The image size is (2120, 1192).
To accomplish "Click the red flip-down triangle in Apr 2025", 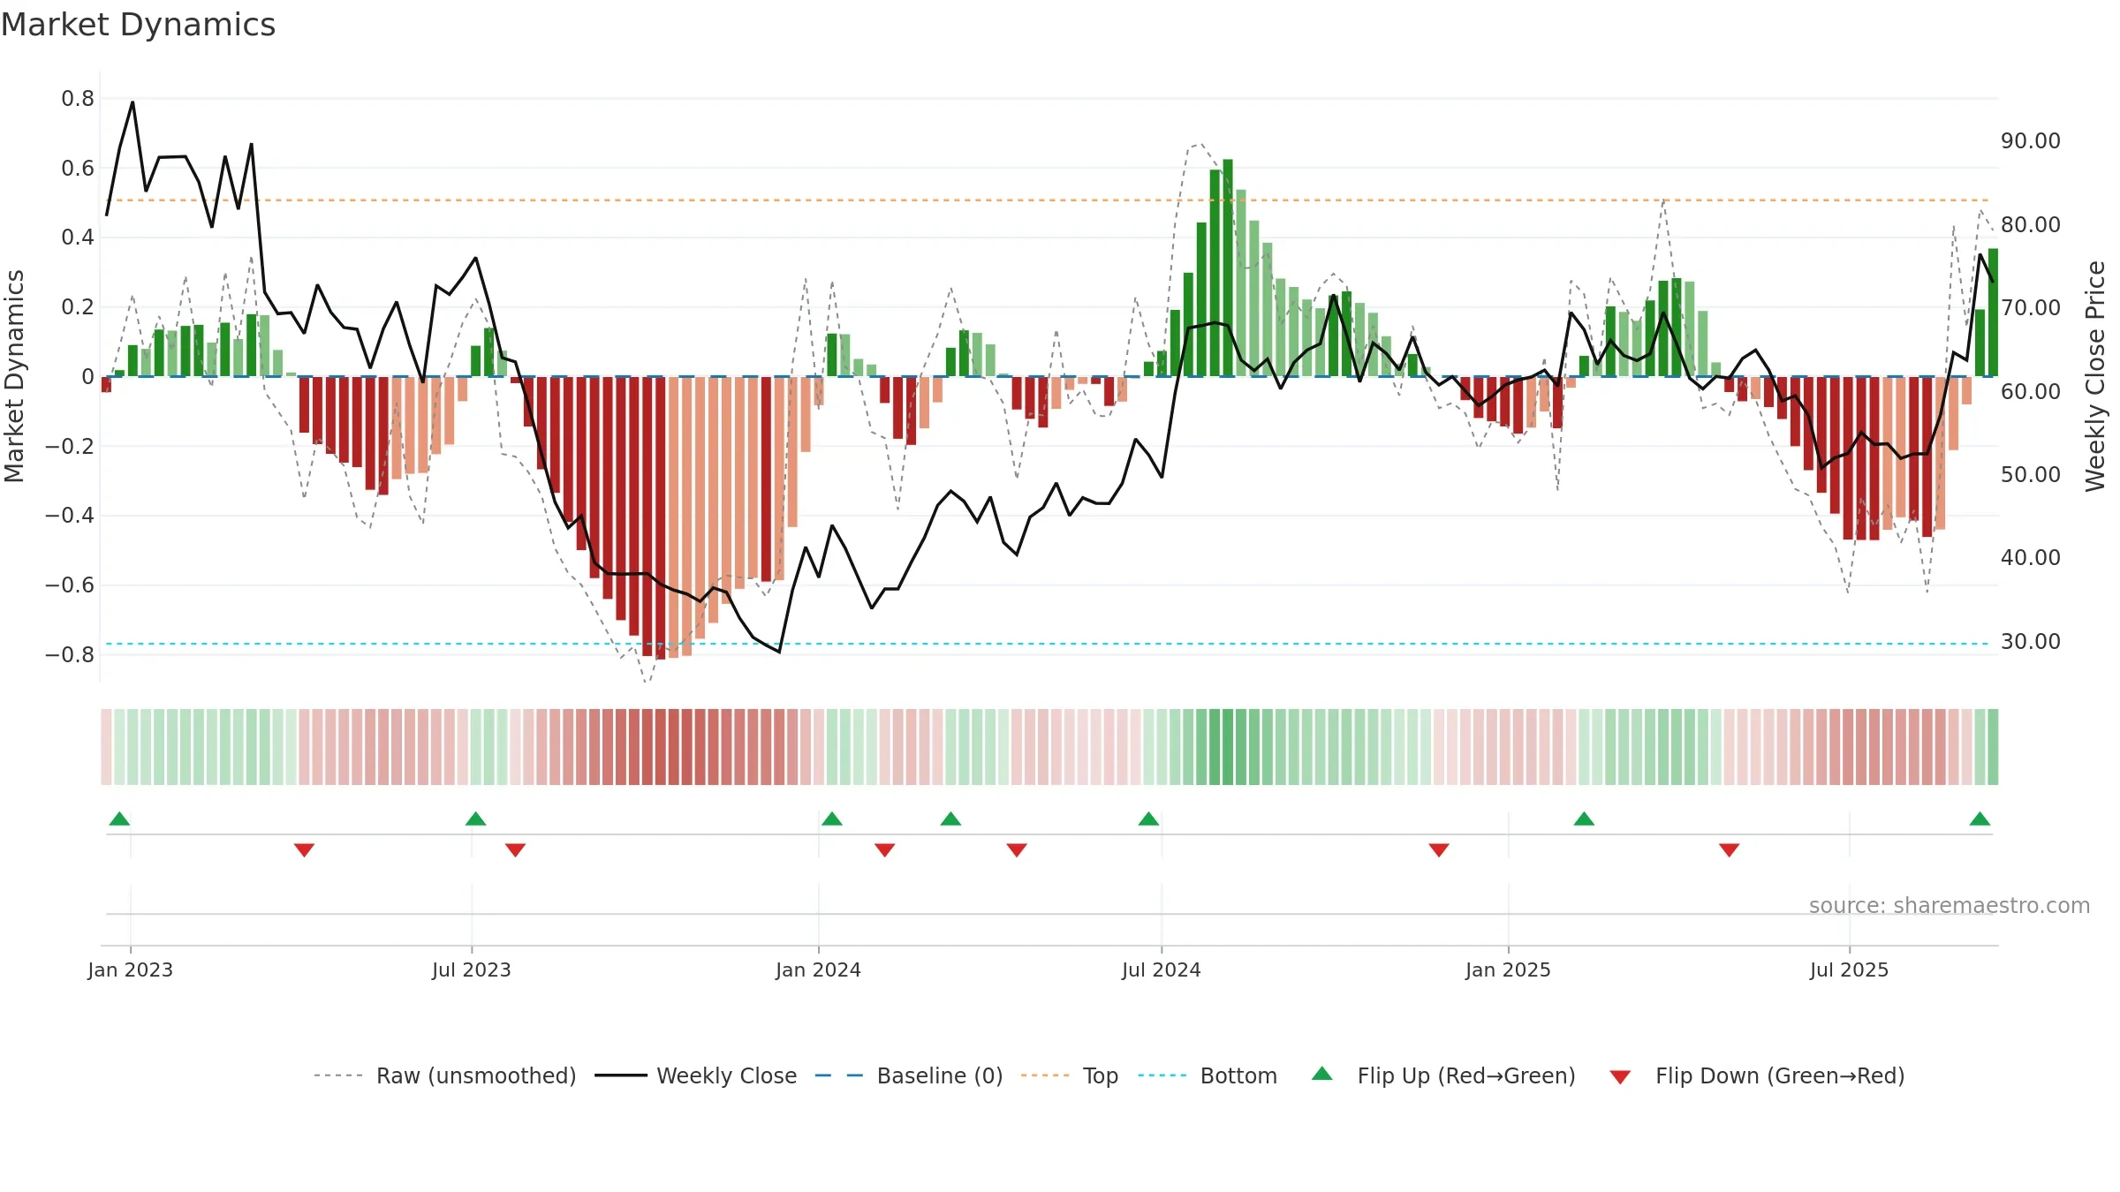I will coord(1730,850).
